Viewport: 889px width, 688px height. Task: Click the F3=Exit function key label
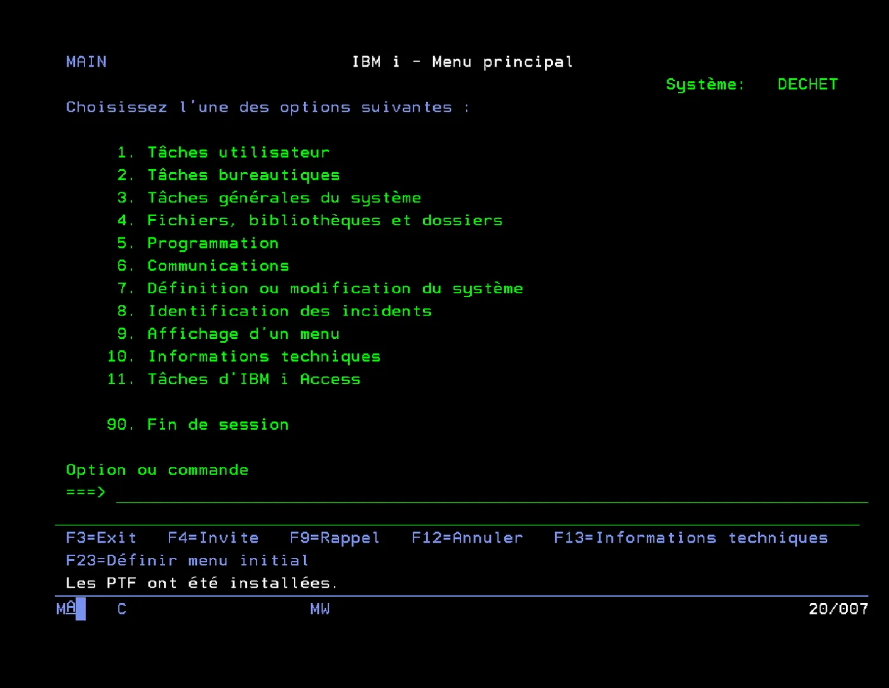(x=102, y=538)
